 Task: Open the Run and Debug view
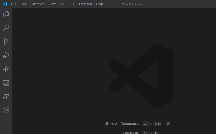click(x=6, y=55)
